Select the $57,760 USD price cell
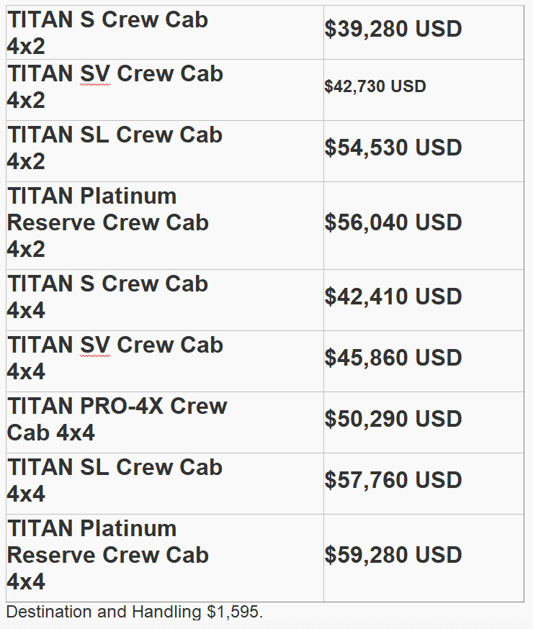Screen dimensions: 533x629 point(393,480)
